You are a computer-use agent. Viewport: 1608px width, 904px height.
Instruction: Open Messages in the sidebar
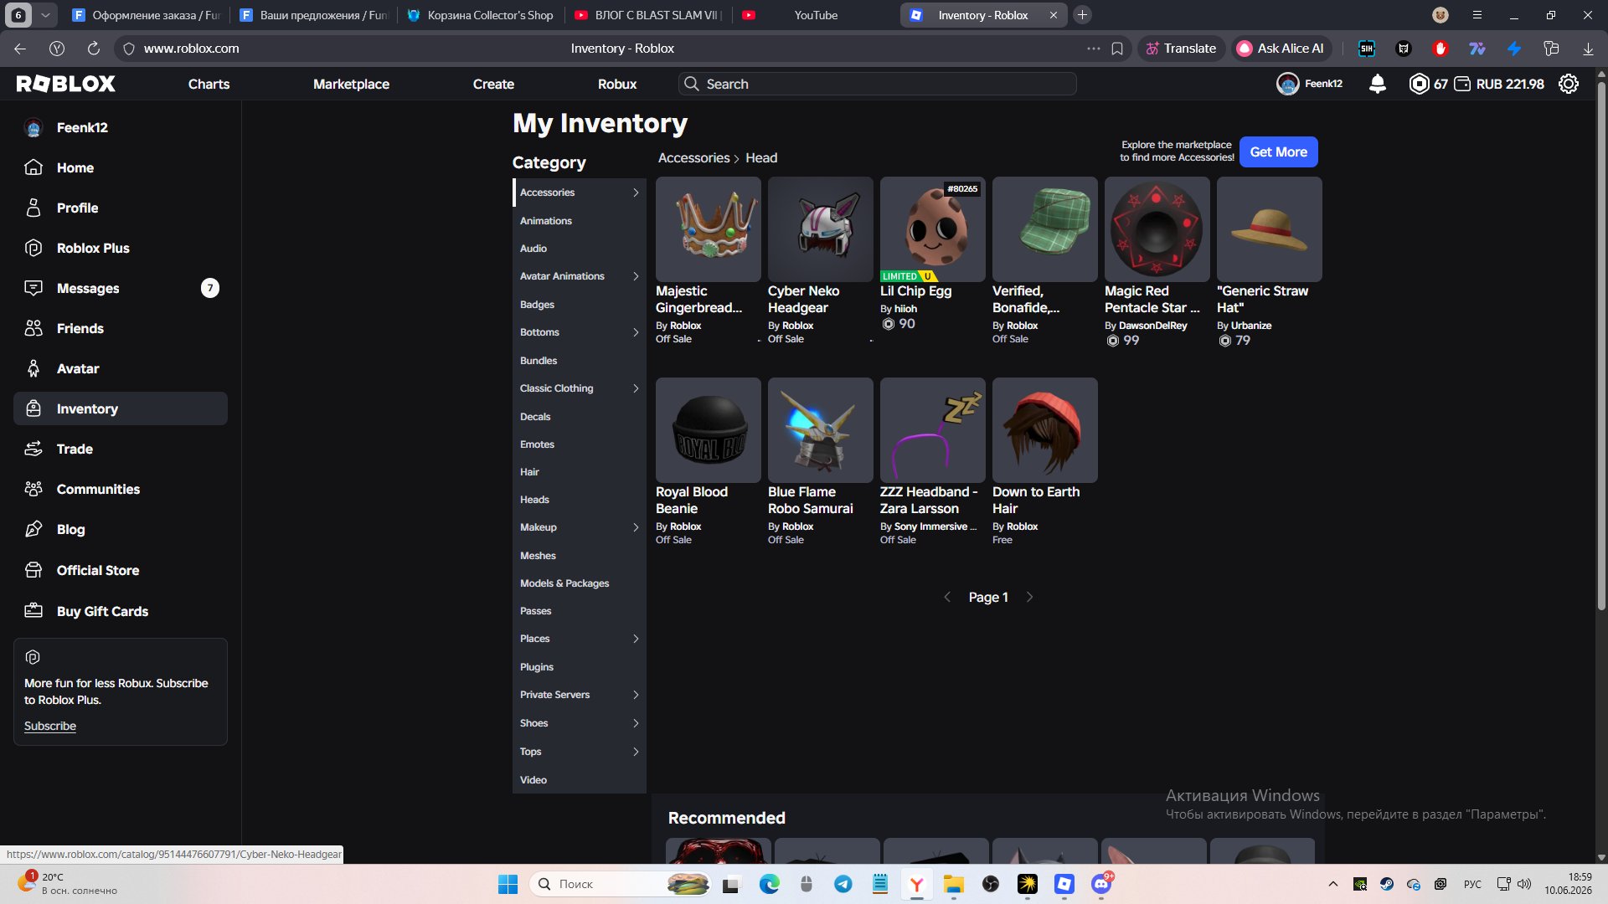click(x=121, y=288)
